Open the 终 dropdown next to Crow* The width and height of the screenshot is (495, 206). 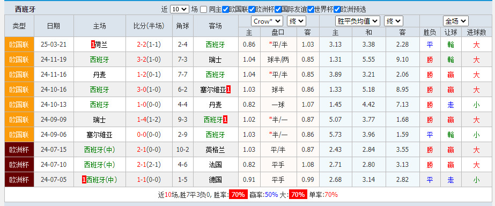(297, 21)
